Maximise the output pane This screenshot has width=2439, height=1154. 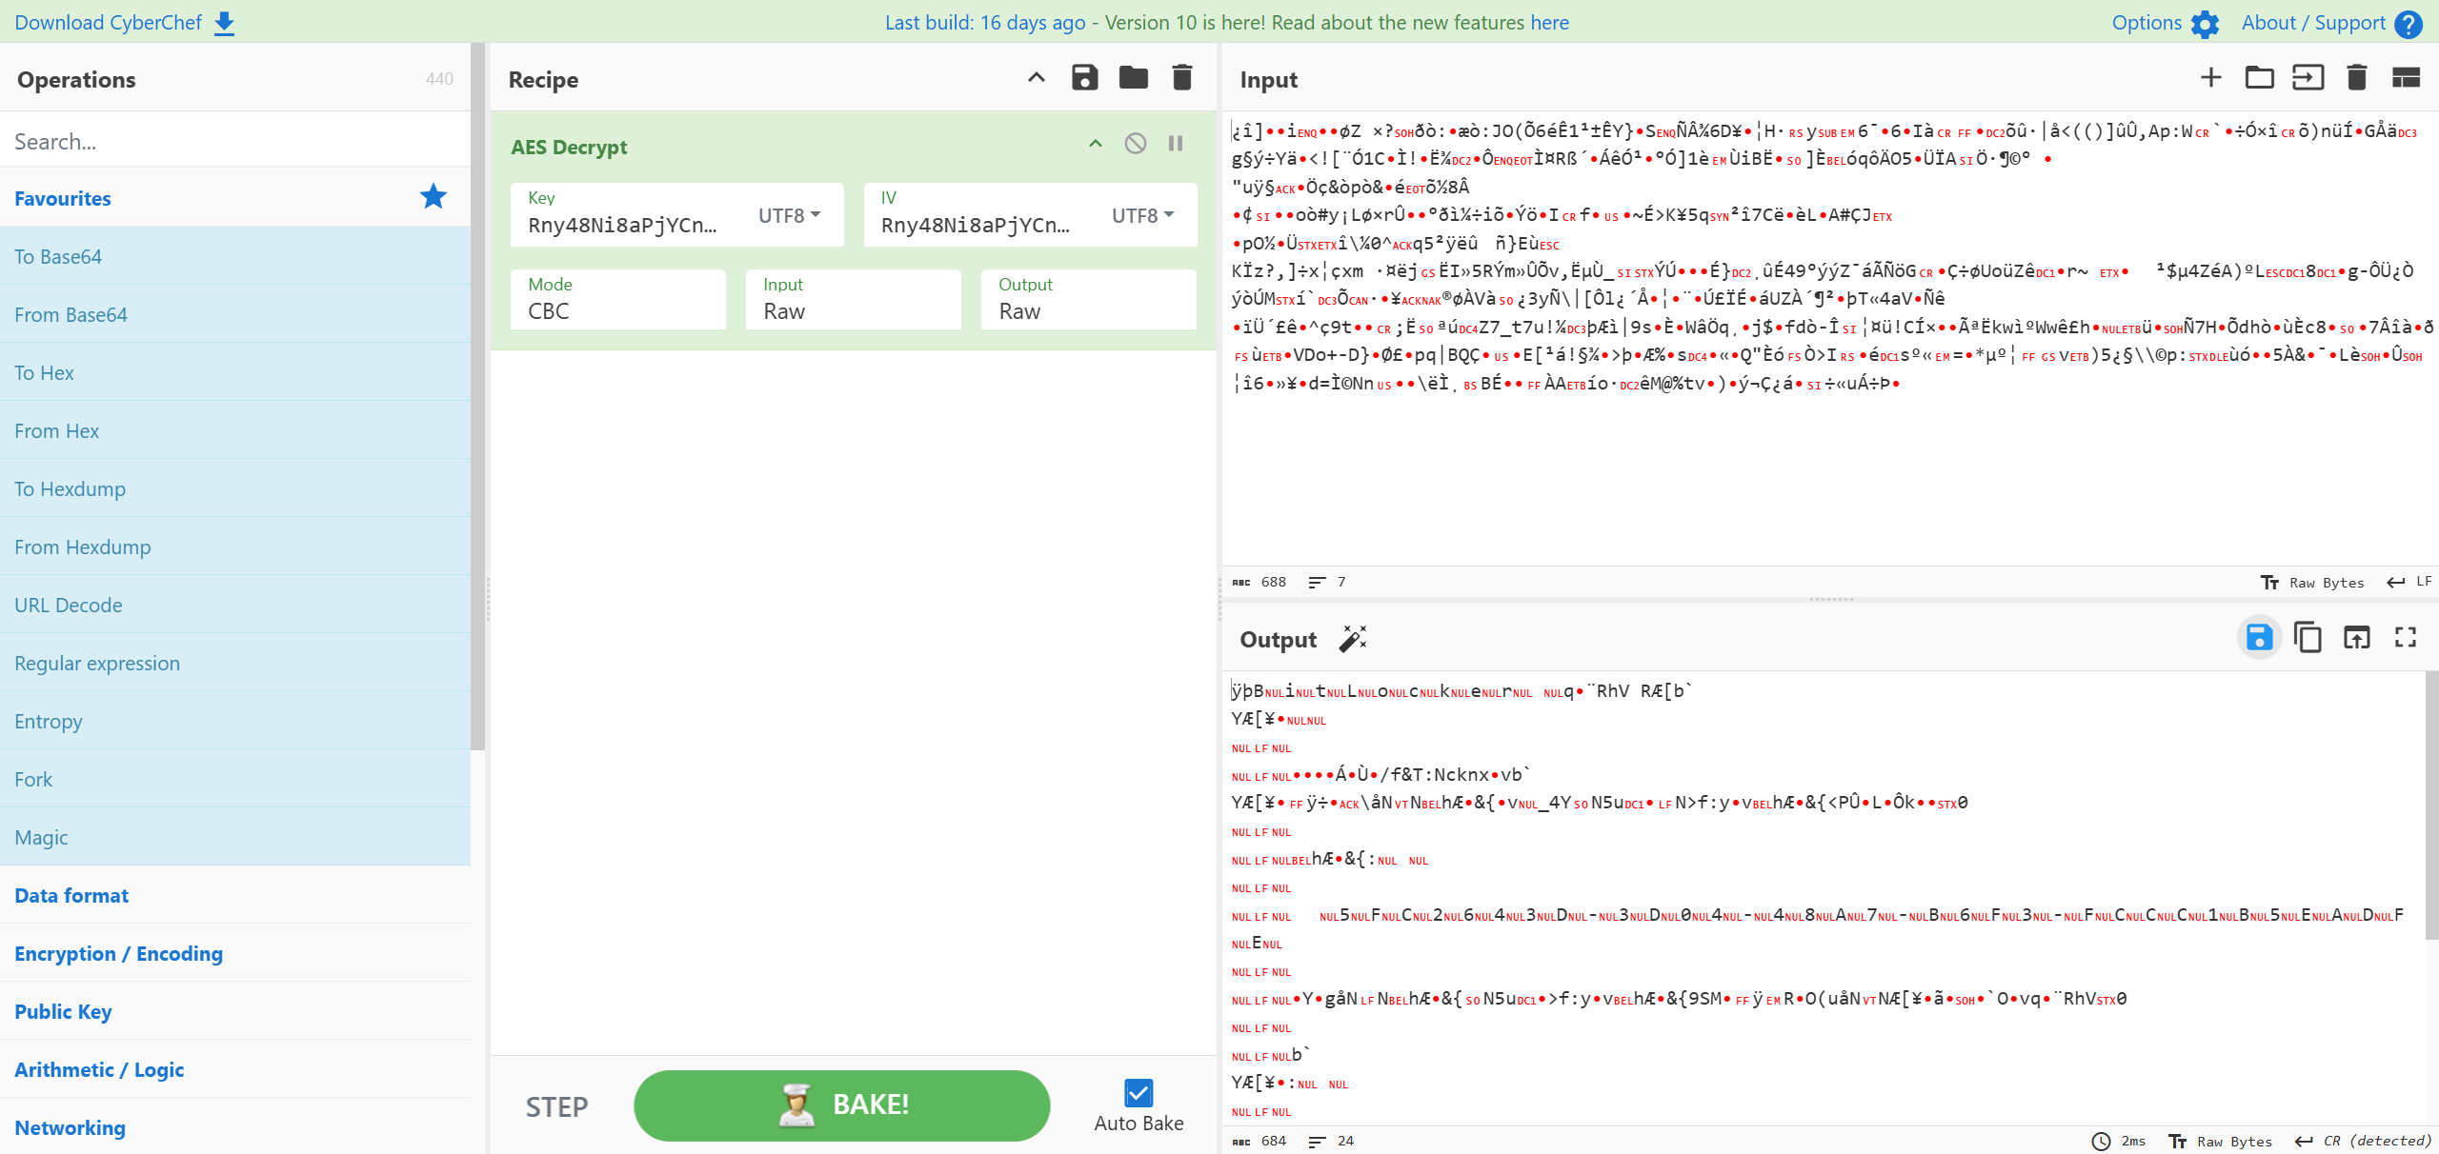pyautogui.click(x=2405, y=638)
